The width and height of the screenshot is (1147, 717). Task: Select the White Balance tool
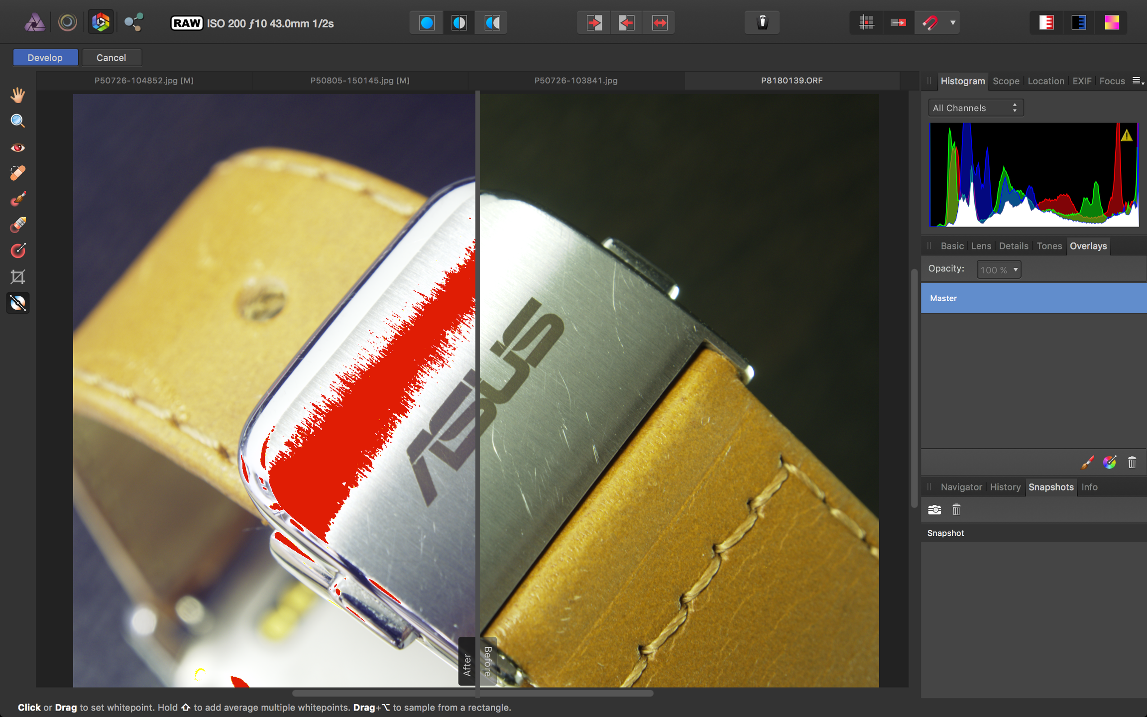(x=18, y=303)
